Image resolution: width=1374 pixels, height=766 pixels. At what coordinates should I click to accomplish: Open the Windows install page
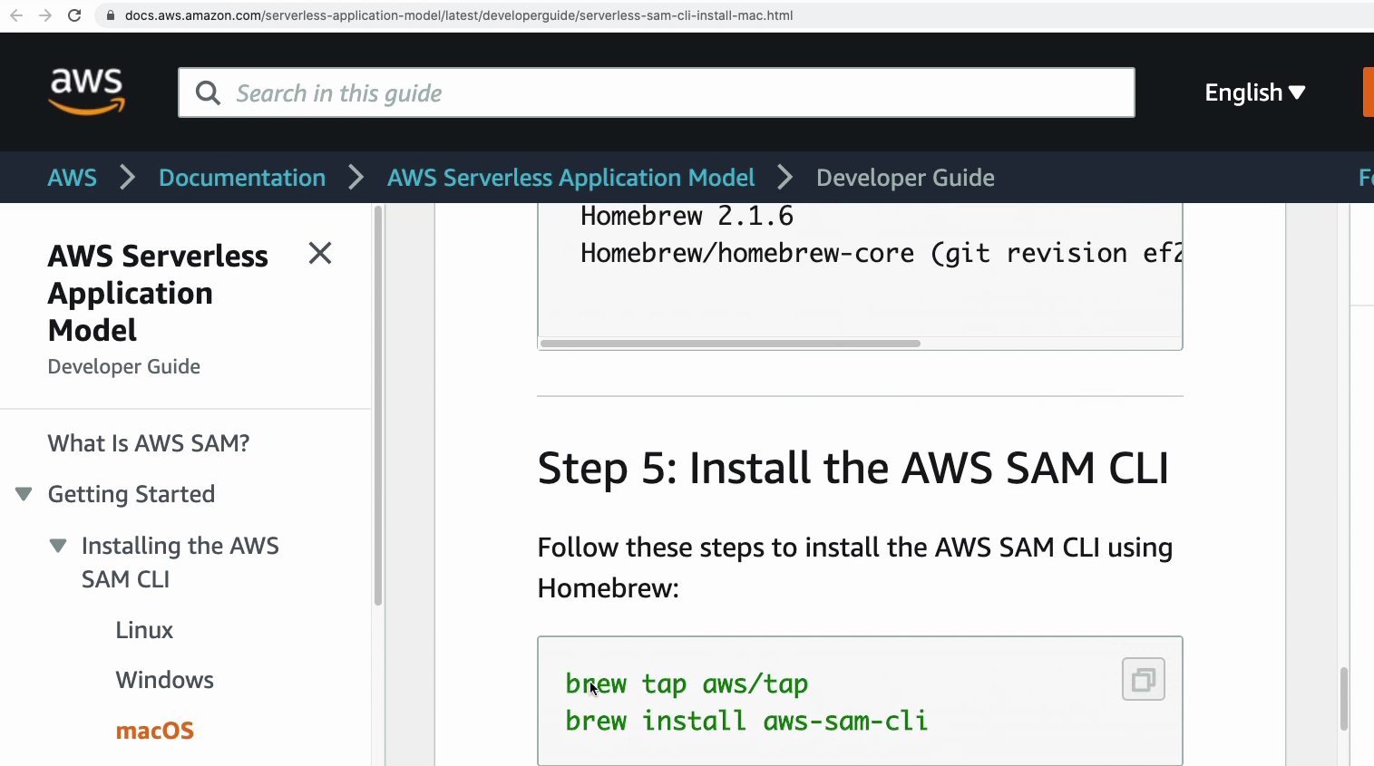(x=165, y=680)
